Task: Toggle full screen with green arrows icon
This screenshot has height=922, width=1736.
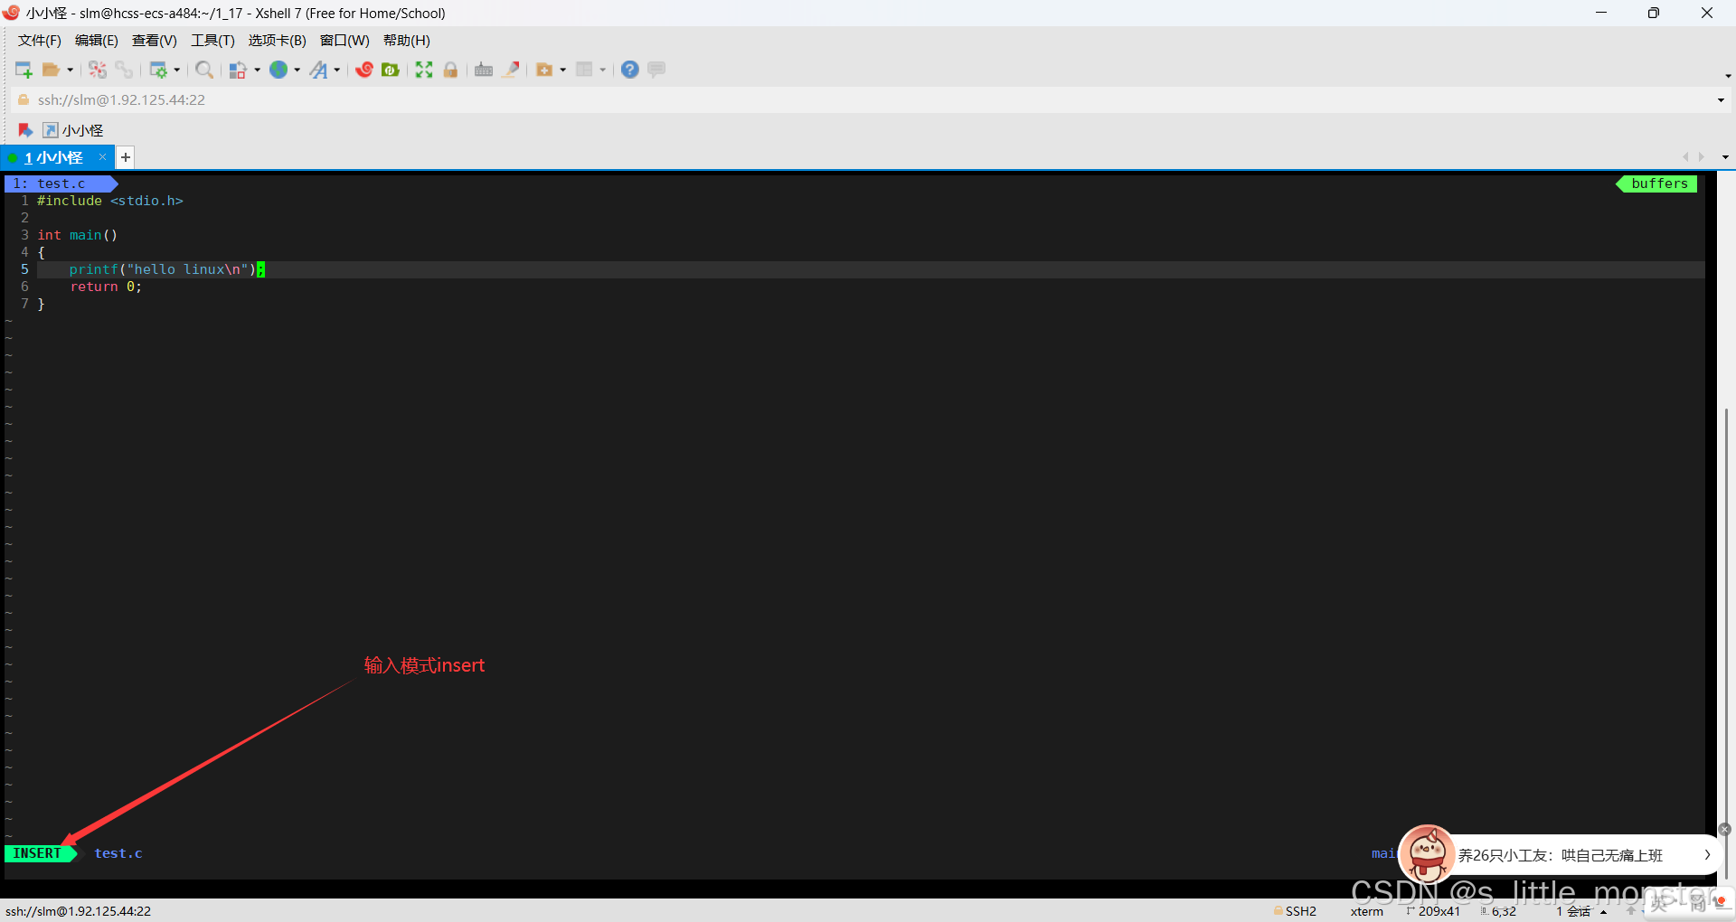Action: (424, 70)
